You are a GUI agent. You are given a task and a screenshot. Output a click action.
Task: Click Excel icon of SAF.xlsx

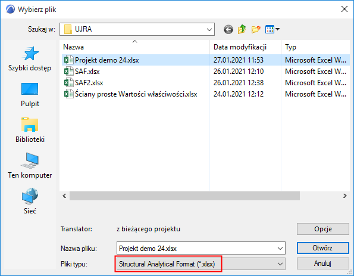[68, 72]
